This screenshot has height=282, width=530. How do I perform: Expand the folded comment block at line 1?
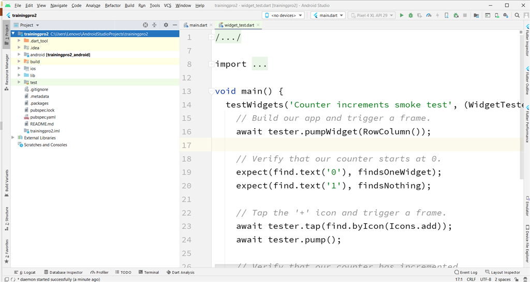pos(211,37)
